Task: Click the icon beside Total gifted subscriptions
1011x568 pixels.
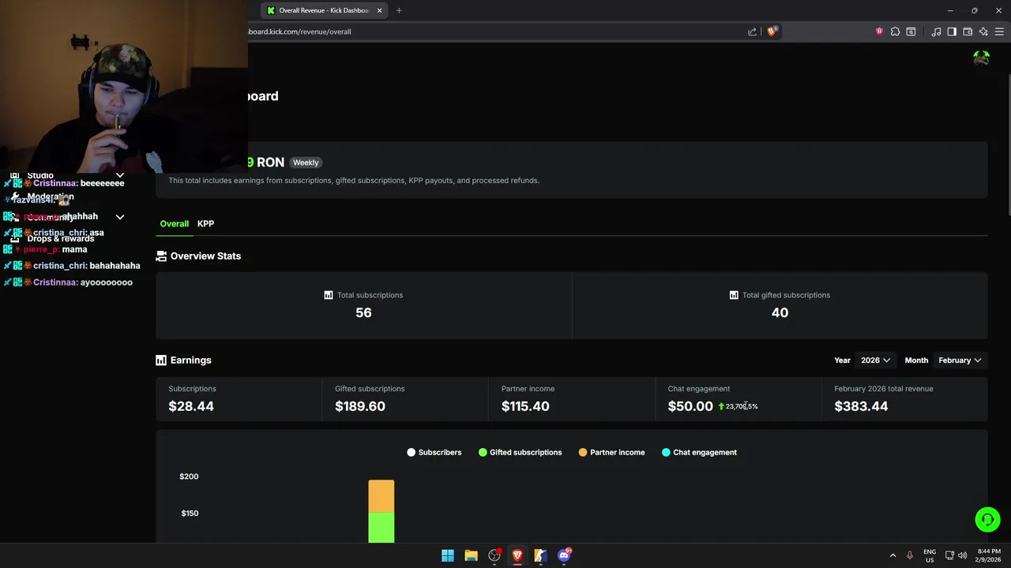Action: pos(734,295)
